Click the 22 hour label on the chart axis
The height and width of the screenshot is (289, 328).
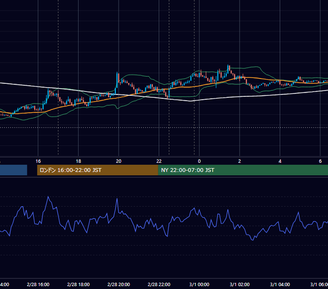159,161
